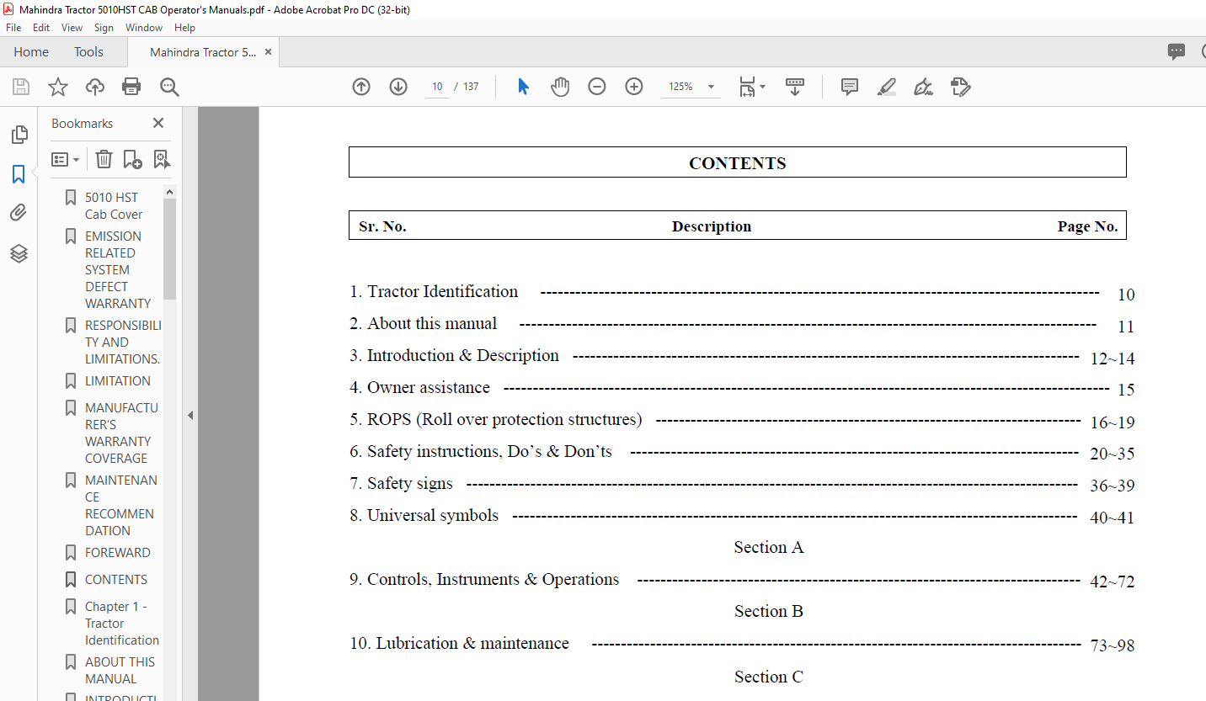Close the Mahindra Tractor document tab

pyautogui.click(x=268, y=51)
